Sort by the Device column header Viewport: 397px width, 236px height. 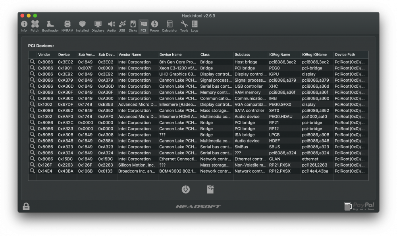point(67,55)
